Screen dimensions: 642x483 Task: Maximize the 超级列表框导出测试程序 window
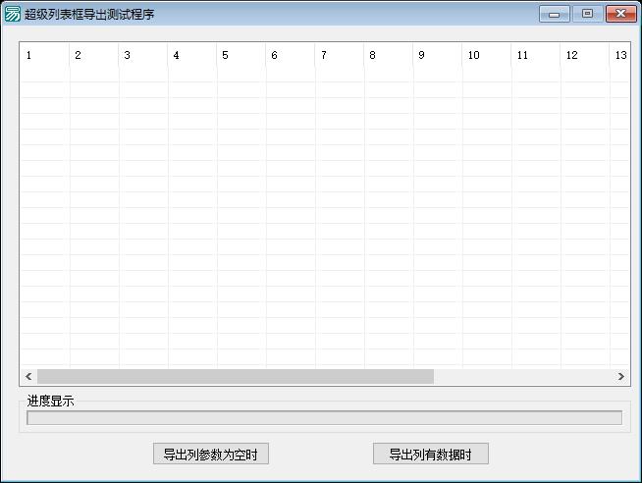point(588,14)
